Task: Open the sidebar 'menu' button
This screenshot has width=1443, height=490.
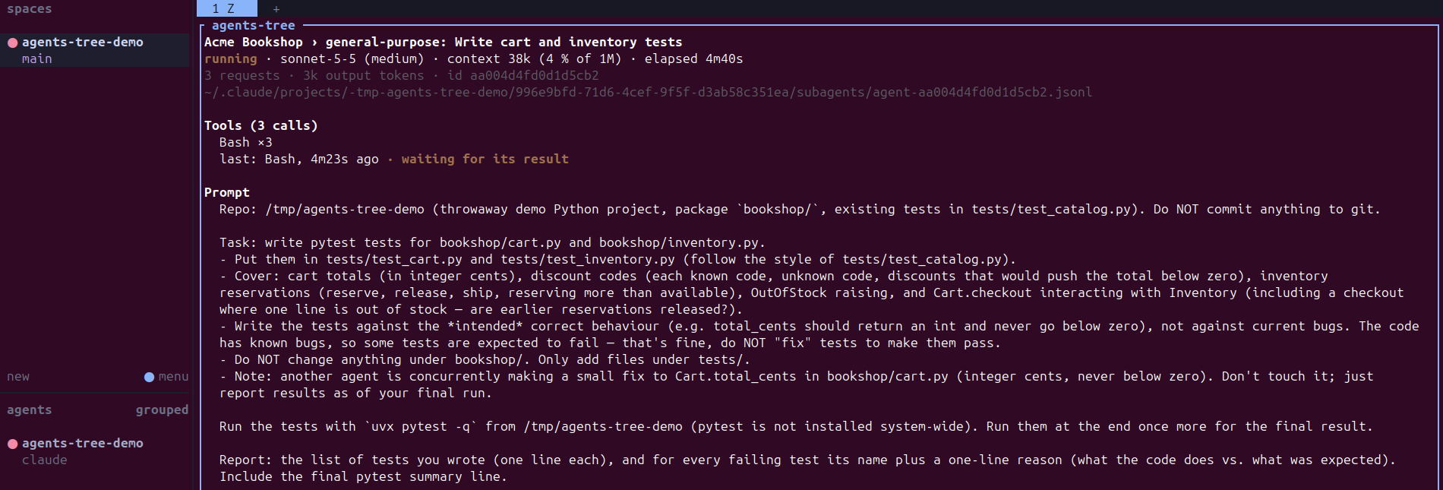Action: (173, 377)
